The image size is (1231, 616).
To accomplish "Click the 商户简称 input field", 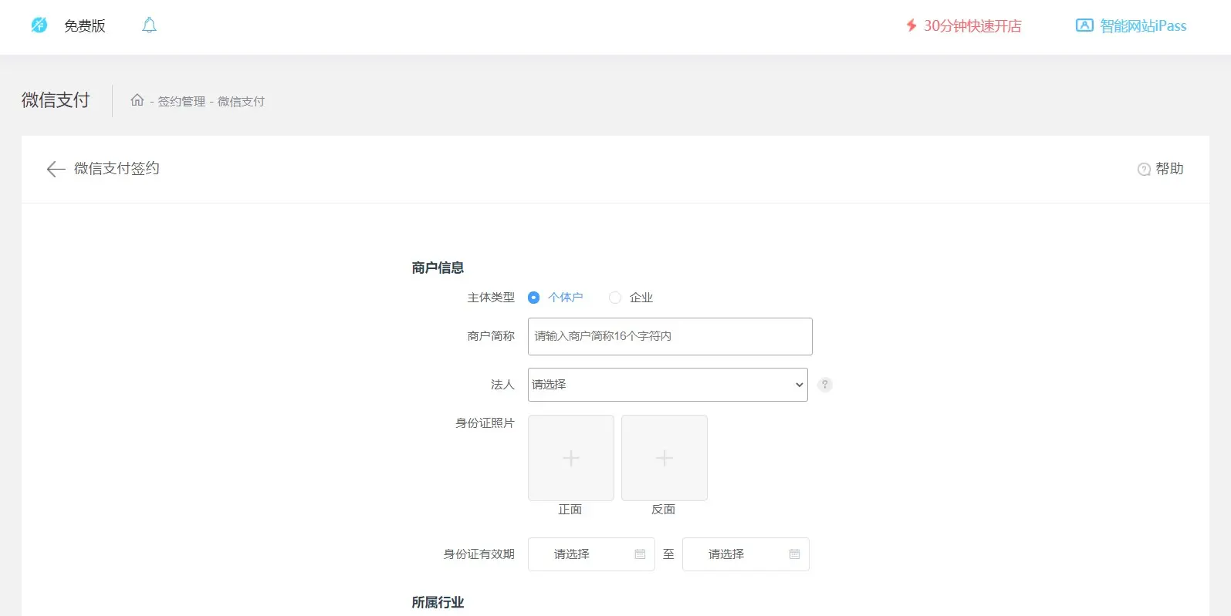I will pos(670,336).
